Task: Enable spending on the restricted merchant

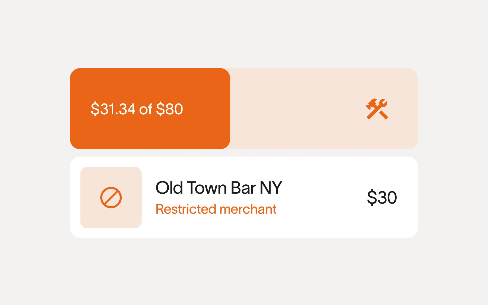Action: 216,208
